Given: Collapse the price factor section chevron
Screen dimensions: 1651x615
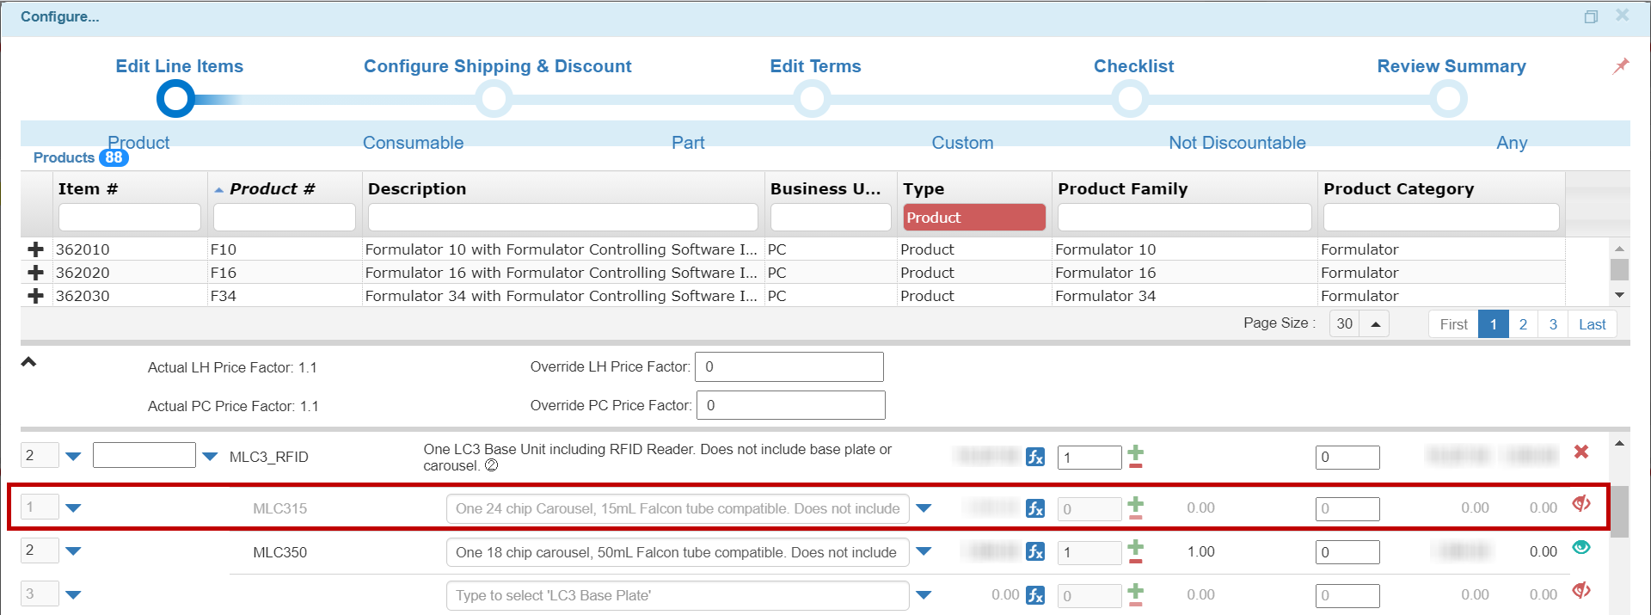Looking at the screenshot, I should (28, 362).
